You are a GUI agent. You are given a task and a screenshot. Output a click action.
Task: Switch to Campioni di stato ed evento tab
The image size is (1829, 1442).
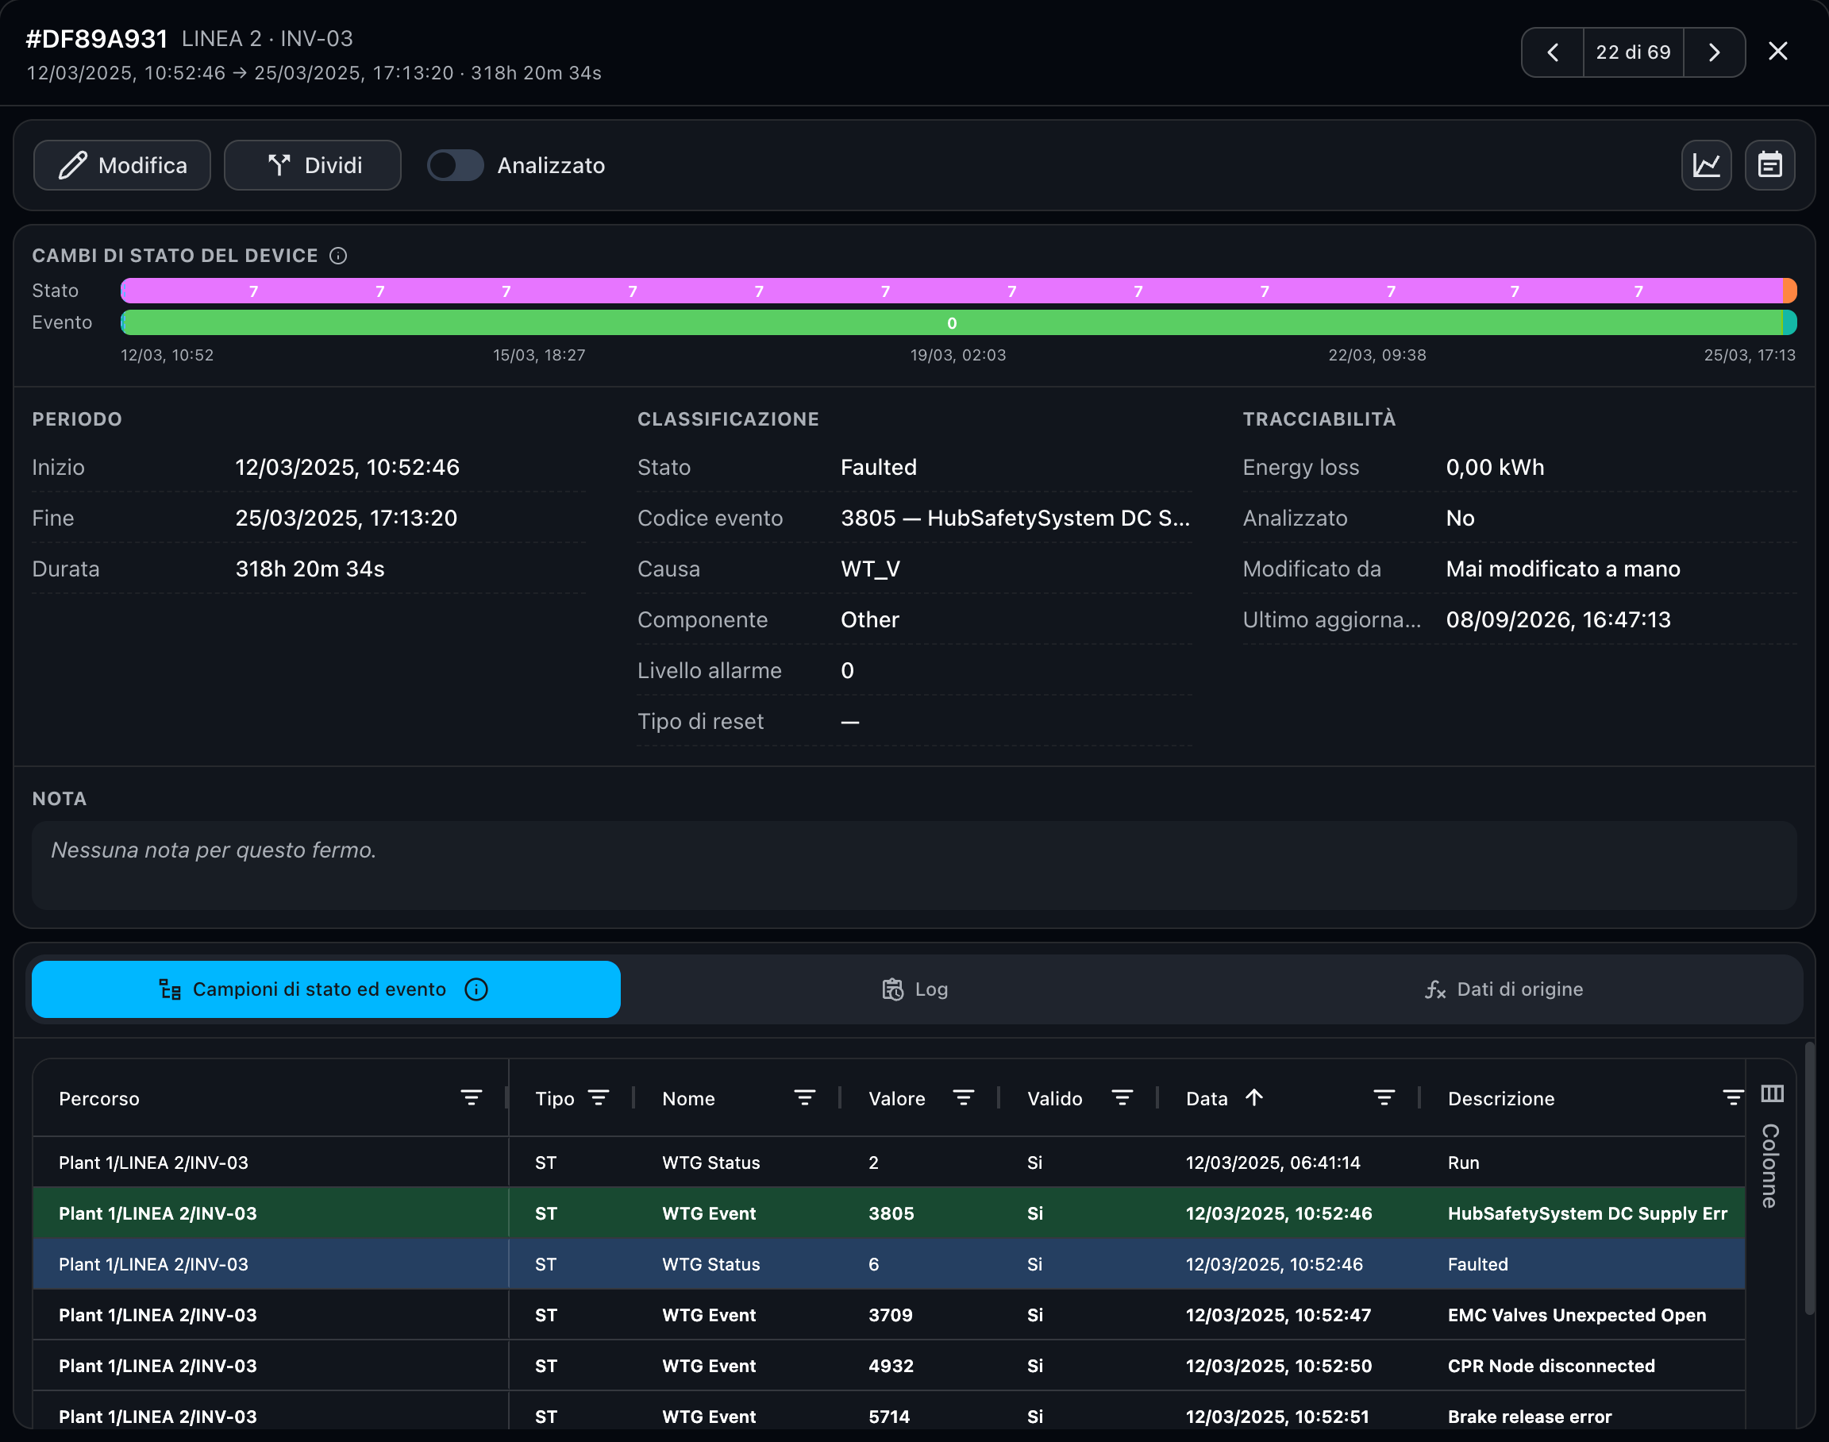click(325, 989)
